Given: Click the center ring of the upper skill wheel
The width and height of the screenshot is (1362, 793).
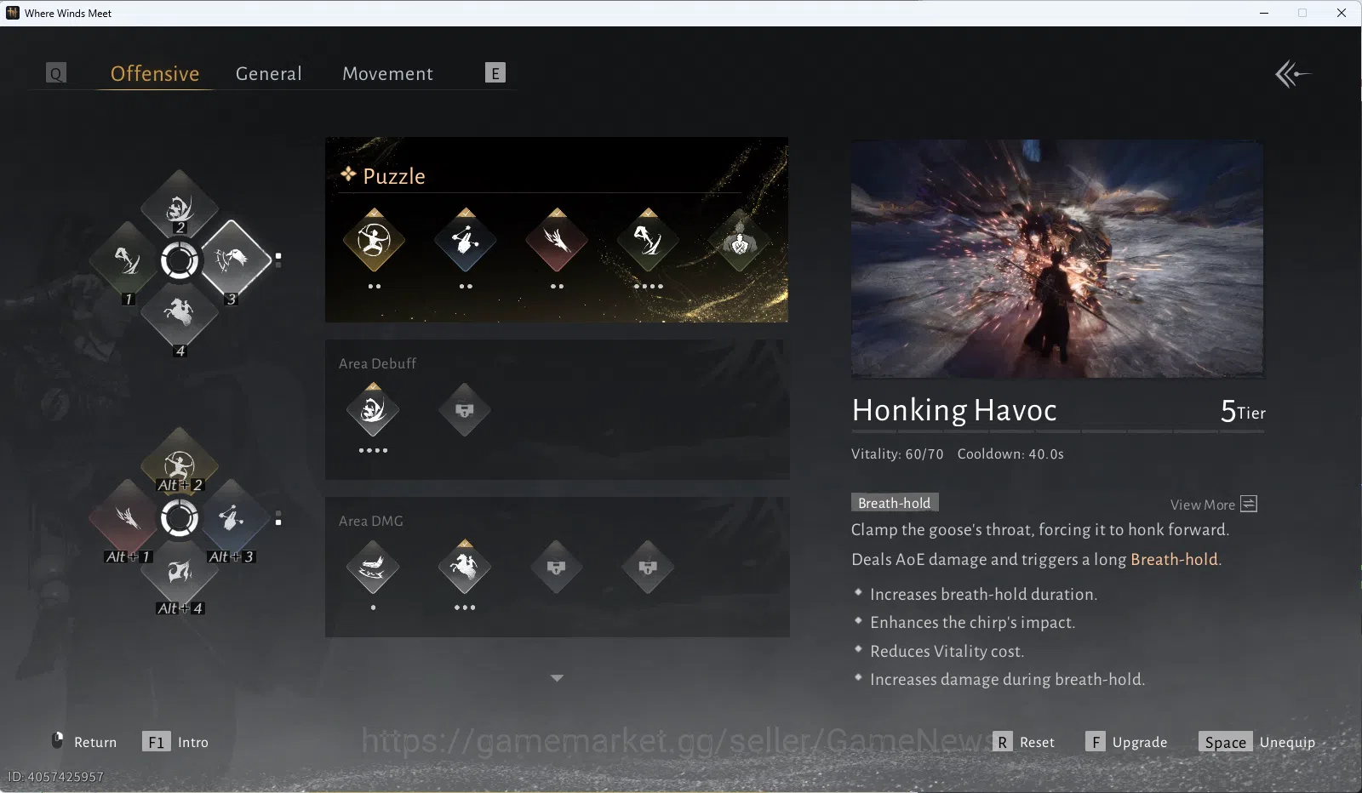Looking at the screenshot, I should (179, 260).
